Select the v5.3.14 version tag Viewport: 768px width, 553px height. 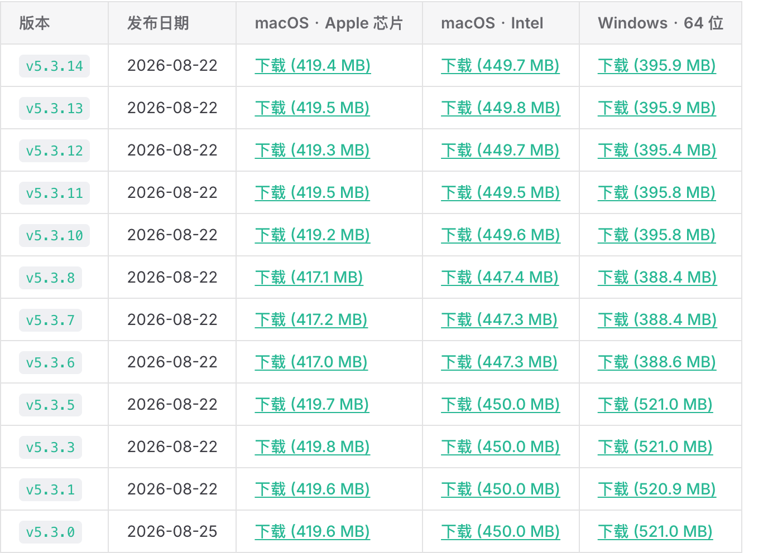coord(54,66)
